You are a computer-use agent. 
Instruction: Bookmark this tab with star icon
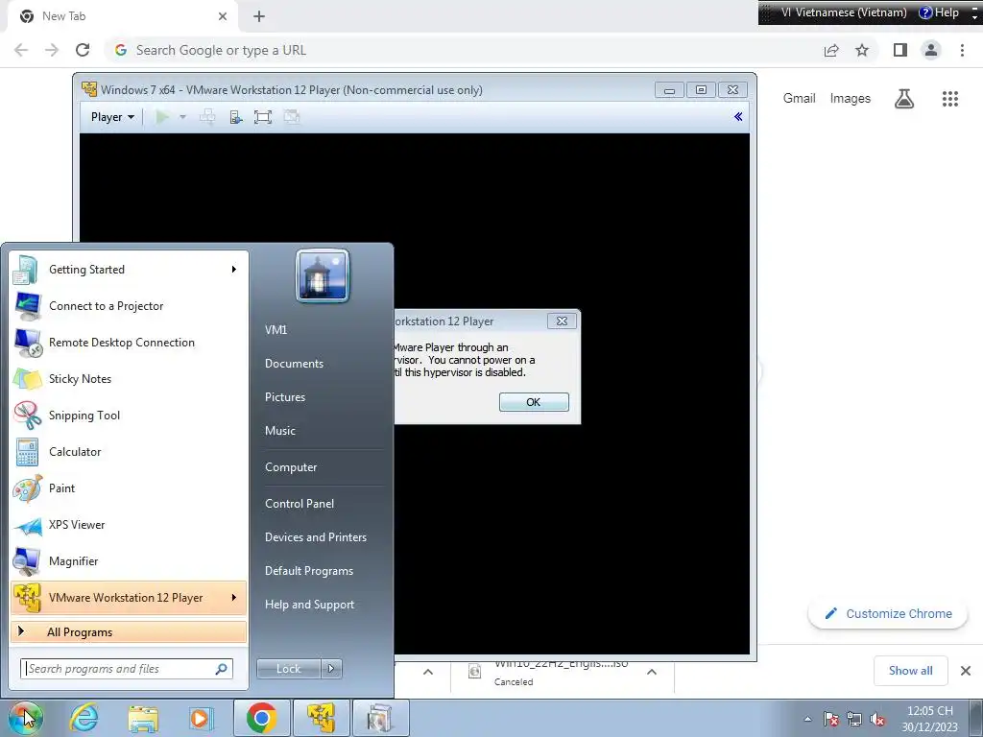pos(862,50)
